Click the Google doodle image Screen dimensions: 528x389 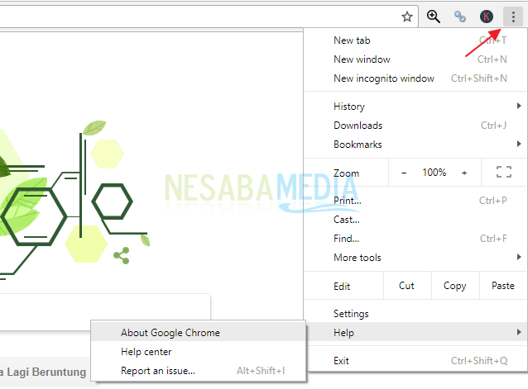(x=74, y=200)
